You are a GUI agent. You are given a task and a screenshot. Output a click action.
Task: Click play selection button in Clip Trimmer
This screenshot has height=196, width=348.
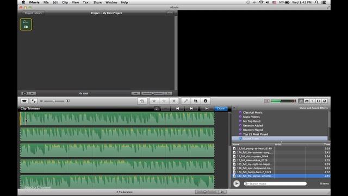click(207, 108)
